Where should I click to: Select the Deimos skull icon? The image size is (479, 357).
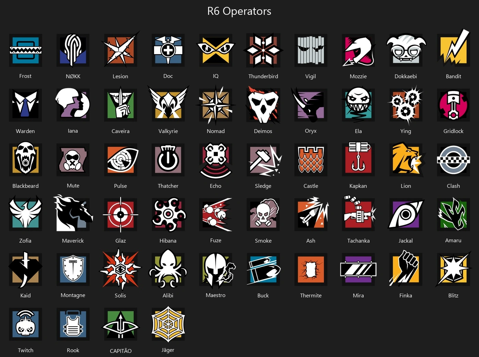click(x=263, y=105)
